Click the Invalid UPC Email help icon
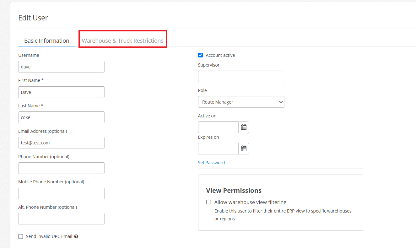 [x=76, y=236]
